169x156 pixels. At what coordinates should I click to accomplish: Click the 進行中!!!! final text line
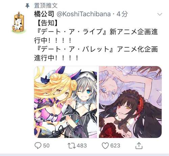(x=56, y=58)
